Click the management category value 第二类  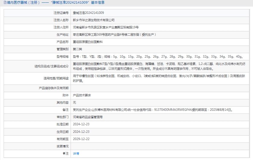point(77,49)
